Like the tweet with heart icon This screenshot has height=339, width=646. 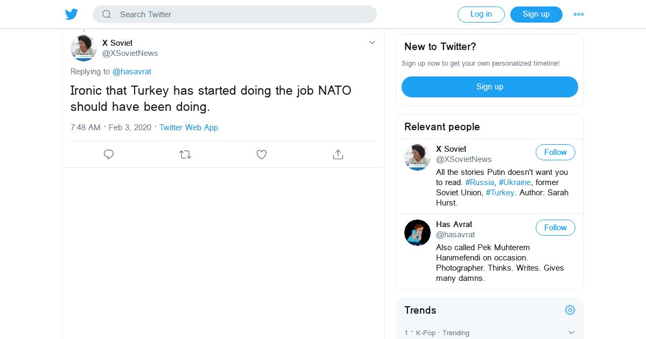(262, 154)
